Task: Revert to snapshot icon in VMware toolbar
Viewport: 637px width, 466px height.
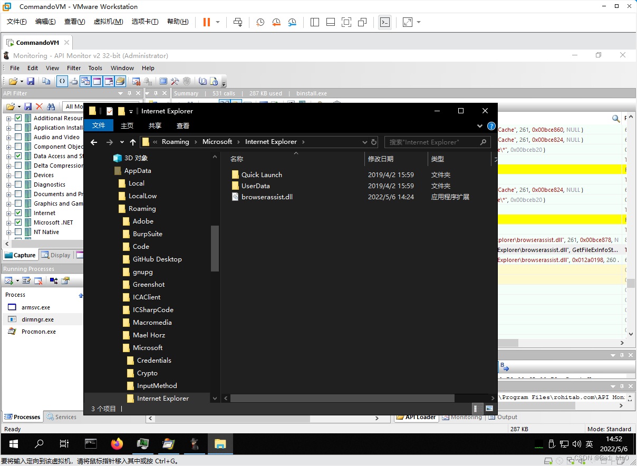Action: pyautogui.click(x=276, y=22)
